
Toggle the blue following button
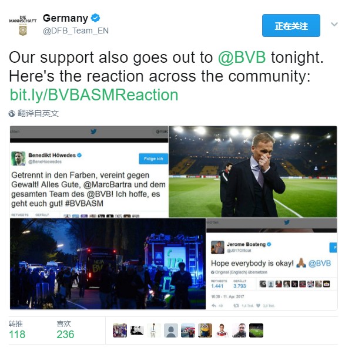pos(291,25)
